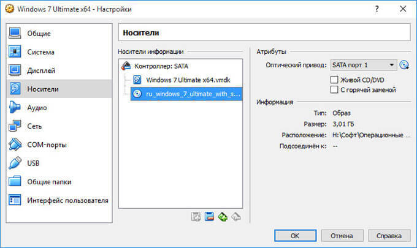Click the add storage attachment icon
Viewport: 417px width, 248px height.
[x=196, y=216]
